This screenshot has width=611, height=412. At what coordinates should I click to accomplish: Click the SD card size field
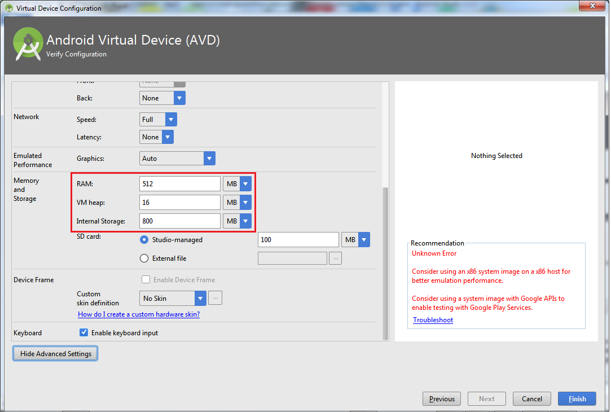click(x=298, y=240)
